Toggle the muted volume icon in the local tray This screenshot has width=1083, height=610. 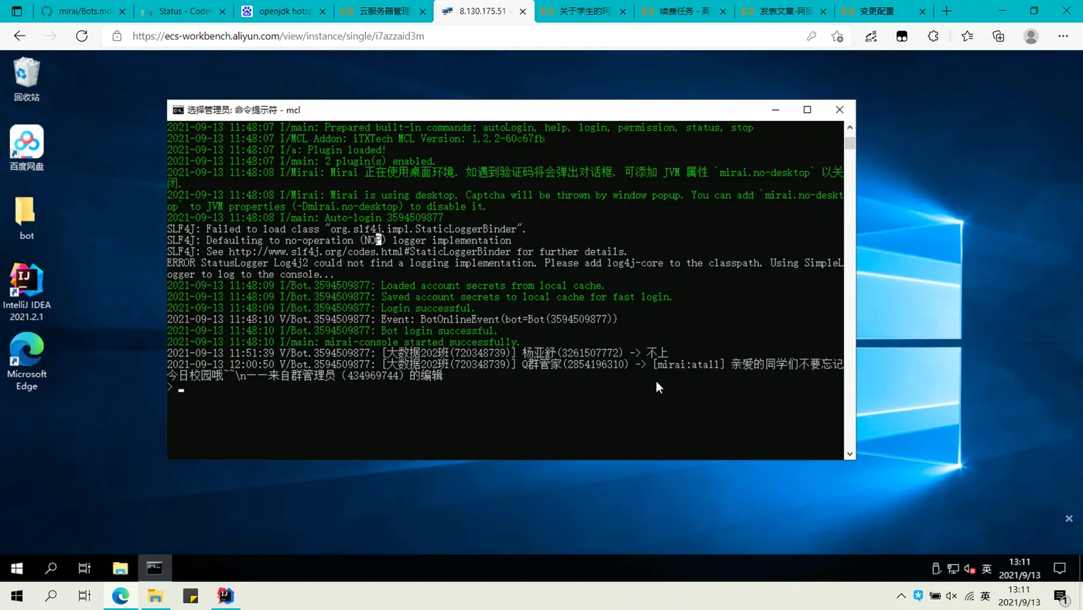[951, 596]
